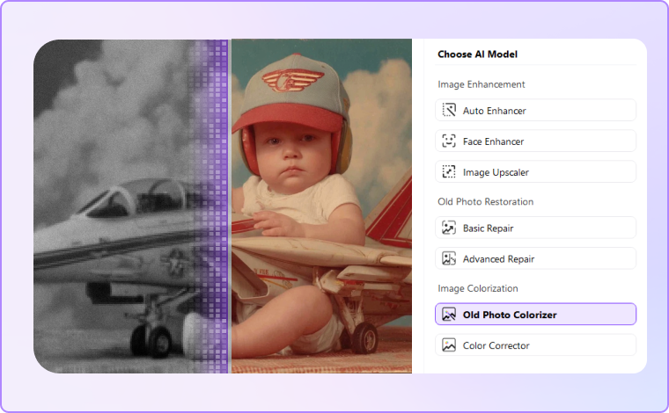Image resolution: width=669 pixels, height=413 pixels.
Task: Click the "Old Photo Restoration" section label
Action: point(486,201)
